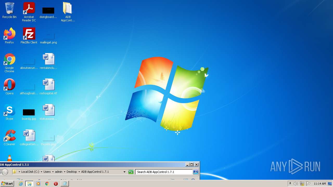Select the collegeatten Word document
Viewport: 333px width, 187px height.
29,138
